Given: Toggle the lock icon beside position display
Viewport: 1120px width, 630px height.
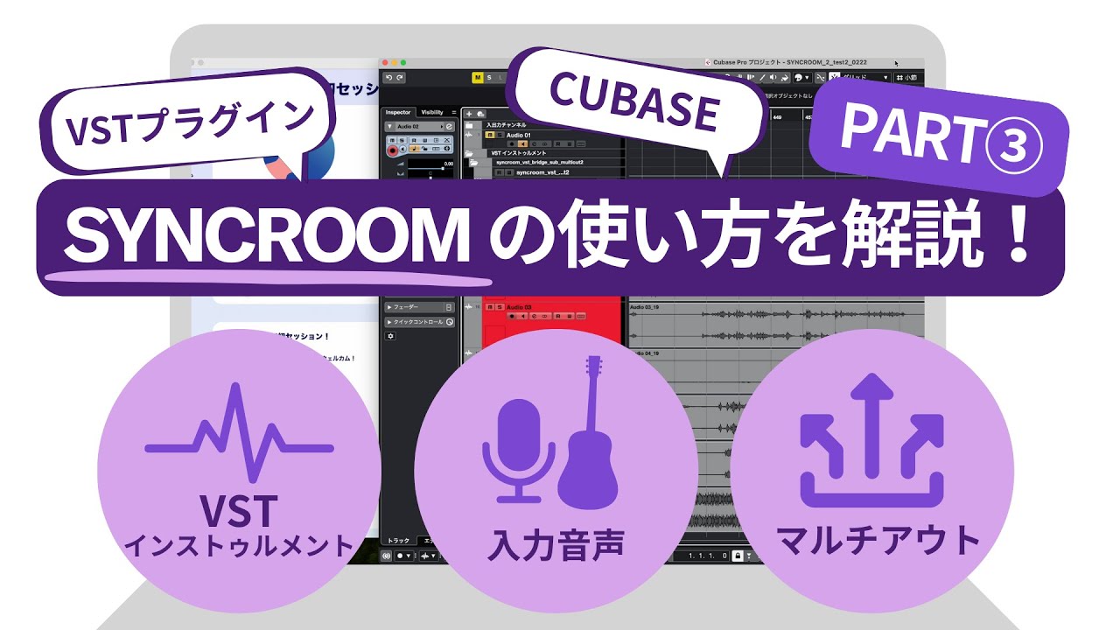Looking at the screenshot, I should pyautogui.click(x=738, y=556).
